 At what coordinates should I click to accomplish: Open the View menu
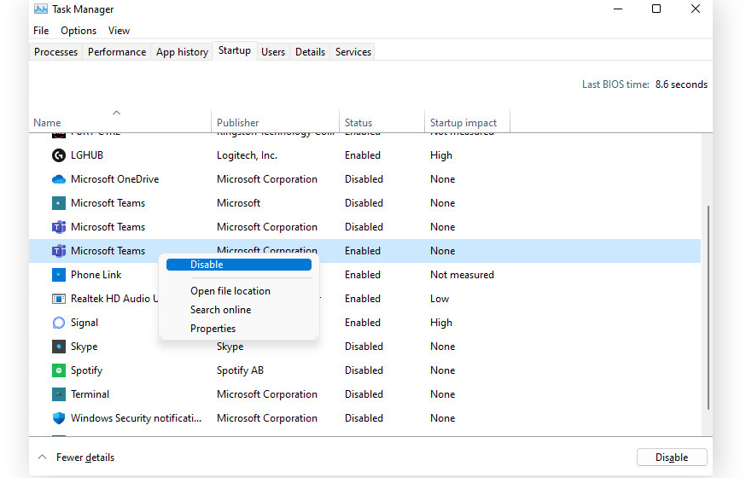coord(119,31)
